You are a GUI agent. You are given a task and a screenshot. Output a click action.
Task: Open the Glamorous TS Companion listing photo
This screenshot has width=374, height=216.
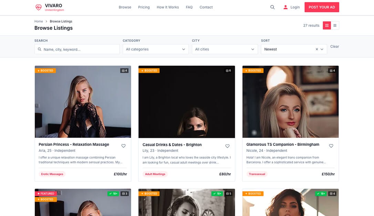(x=290, y=102)
